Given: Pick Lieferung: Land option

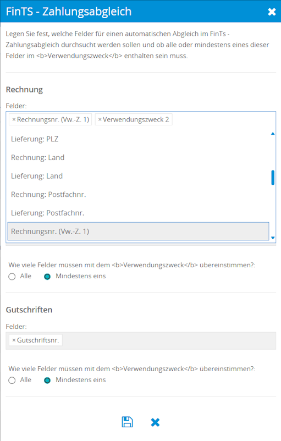Looking at the screenshot, I should tap(138, 176).
